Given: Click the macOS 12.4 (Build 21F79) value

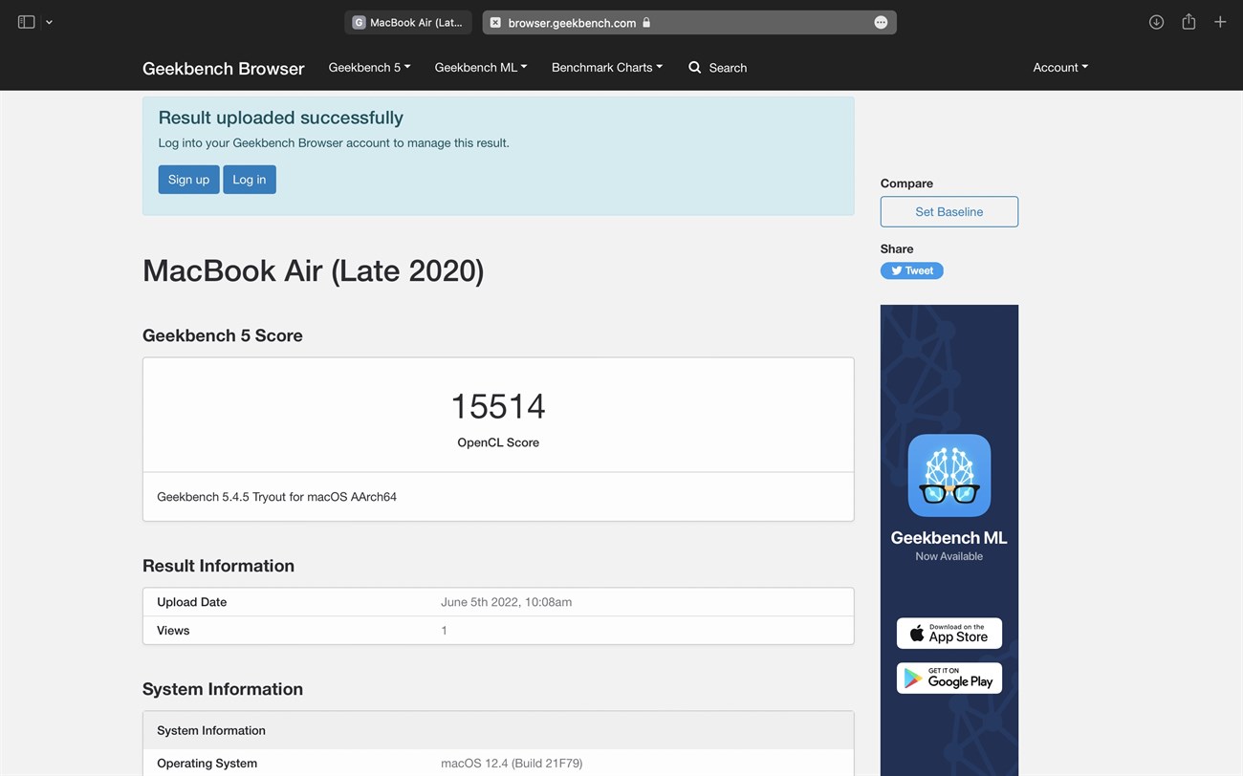Looking at the screenshot, I should coord(512,764).
